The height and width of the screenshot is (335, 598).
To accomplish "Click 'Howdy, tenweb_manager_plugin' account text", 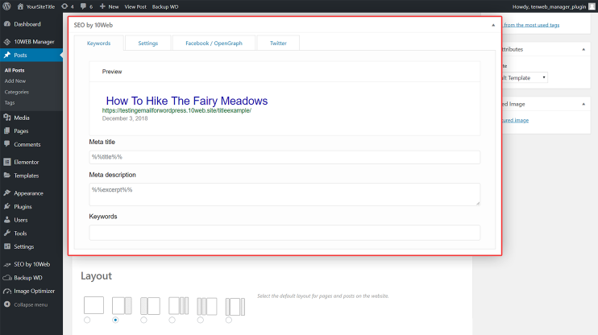I will tap(549, 6).
